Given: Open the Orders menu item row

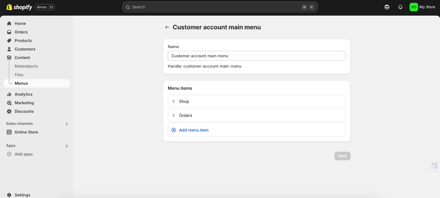Looking at the screenshot, I should [257, 115].
